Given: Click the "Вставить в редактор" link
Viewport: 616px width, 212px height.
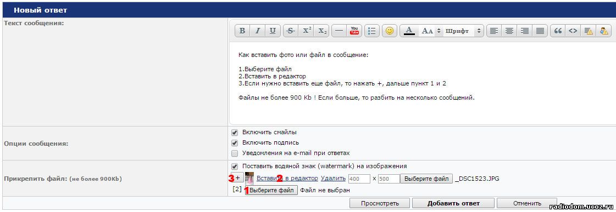Looking at the screenshot, I should click(287, 178).
